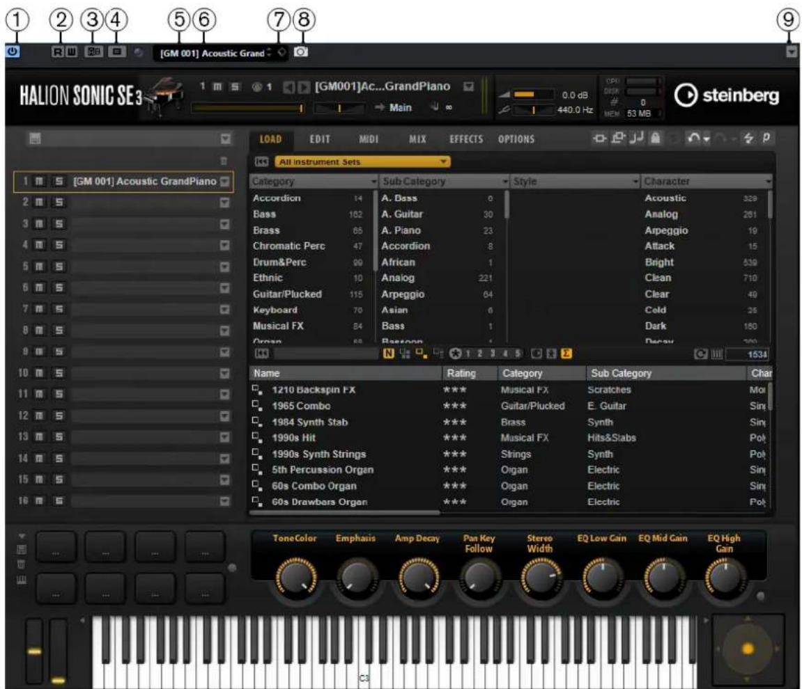802x689 pixels.
Task: Enable Read automation R button
Action: tap(58, 52)
